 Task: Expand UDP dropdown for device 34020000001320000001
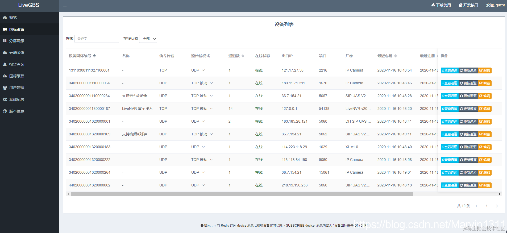(203, 121)
